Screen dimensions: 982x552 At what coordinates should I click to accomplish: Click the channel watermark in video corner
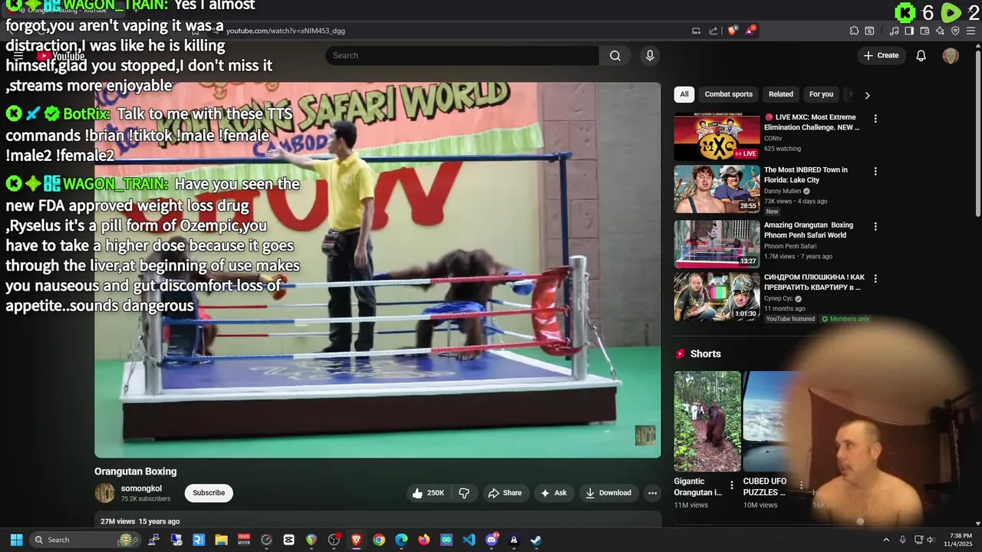[x=645, y=435]
